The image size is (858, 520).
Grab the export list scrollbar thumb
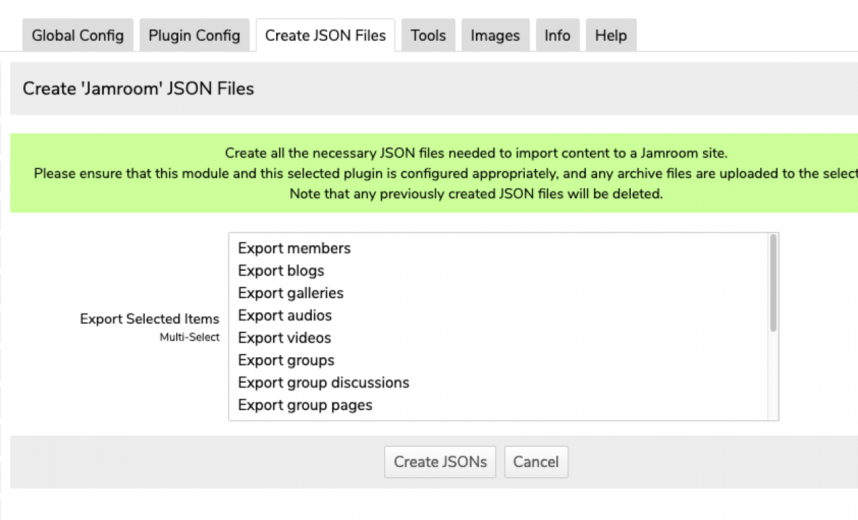click(x=773, y=282)
